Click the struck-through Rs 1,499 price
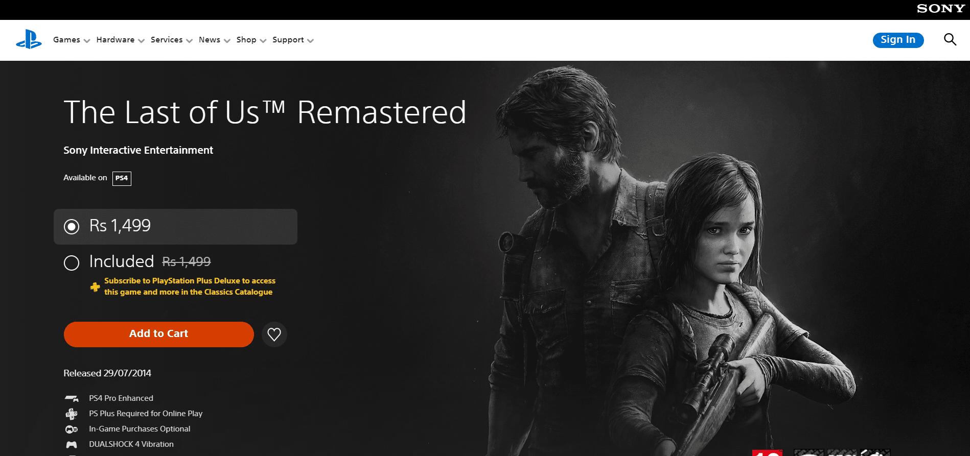 coord(187,262)
